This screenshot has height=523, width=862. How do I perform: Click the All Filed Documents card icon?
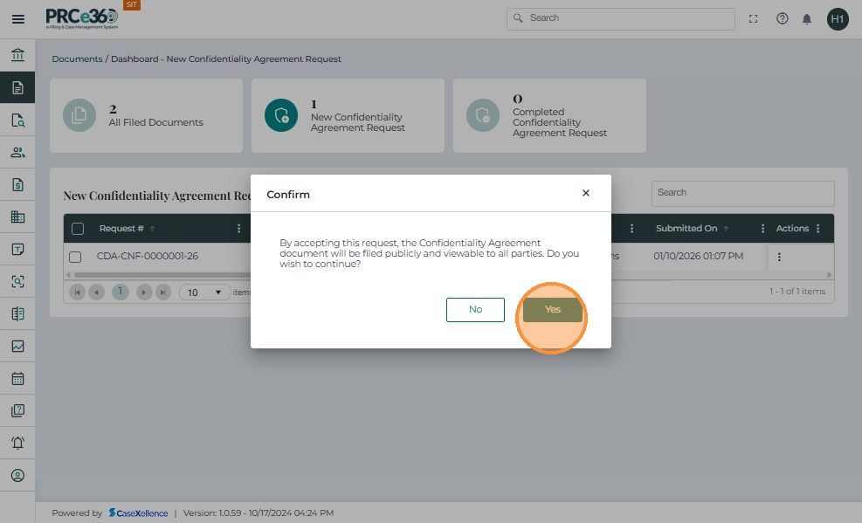pyautogui.click(x=79, y=115)
